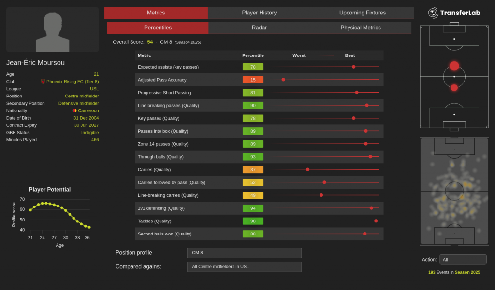Click the event heatmap on pitch
The image size is (495, 290).
pyautogui.click(x=454, y=191)
